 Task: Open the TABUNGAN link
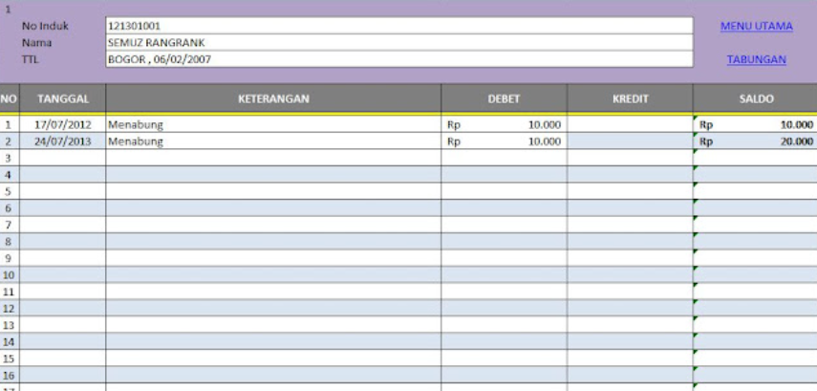(x=756, y=59)
